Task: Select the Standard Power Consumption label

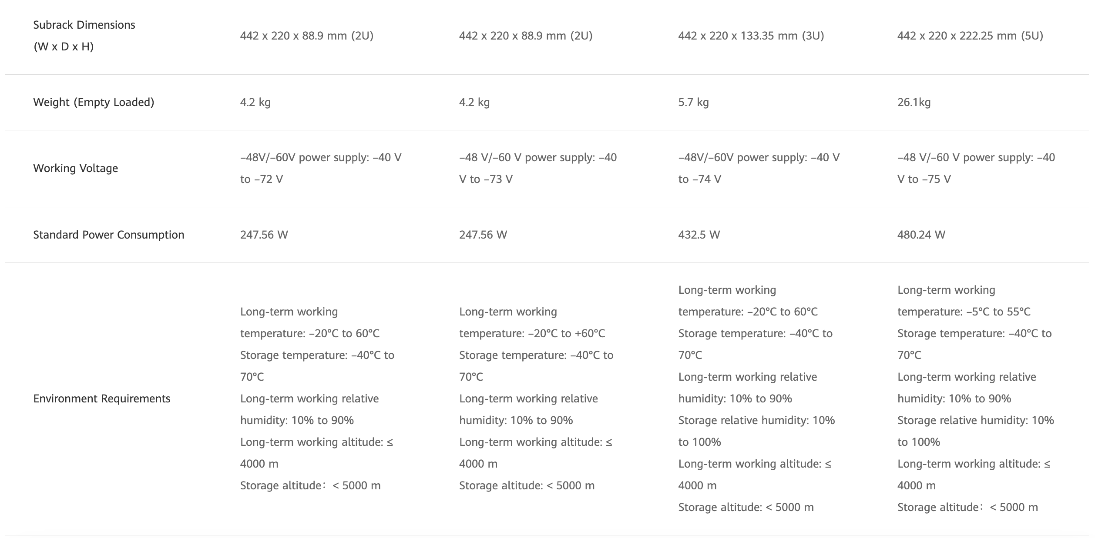Action: coord(108,235)
